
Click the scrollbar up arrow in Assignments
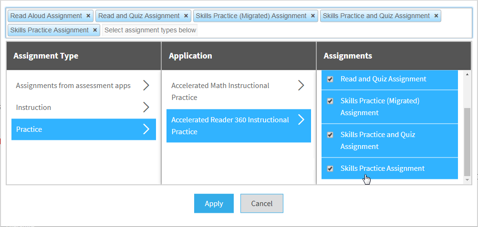click(x=467, y=74)
